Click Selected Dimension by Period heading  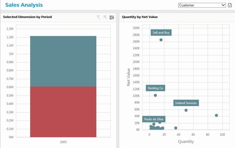(27, 17)
